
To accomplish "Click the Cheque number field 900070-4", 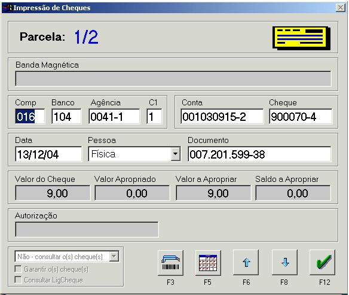I will 301,116.
